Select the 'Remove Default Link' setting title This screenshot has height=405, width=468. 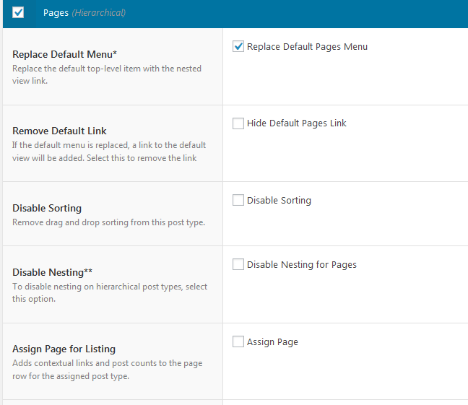coord(59,131)
